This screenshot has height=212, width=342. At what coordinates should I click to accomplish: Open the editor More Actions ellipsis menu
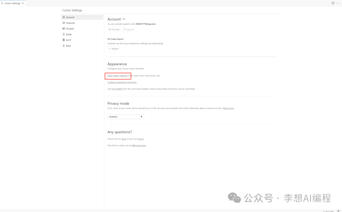click(x=338, y=3)
